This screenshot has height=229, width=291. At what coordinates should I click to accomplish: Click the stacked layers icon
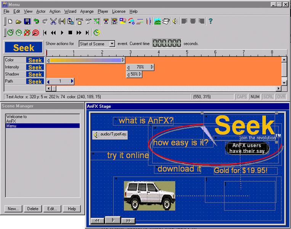coord(166,21)
